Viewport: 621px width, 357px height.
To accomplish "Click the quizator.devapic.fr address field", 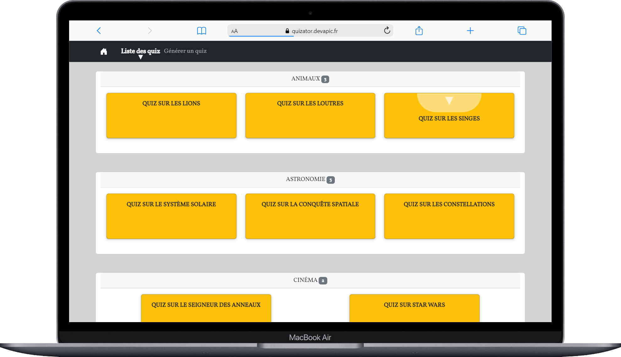I will [315, 31].
